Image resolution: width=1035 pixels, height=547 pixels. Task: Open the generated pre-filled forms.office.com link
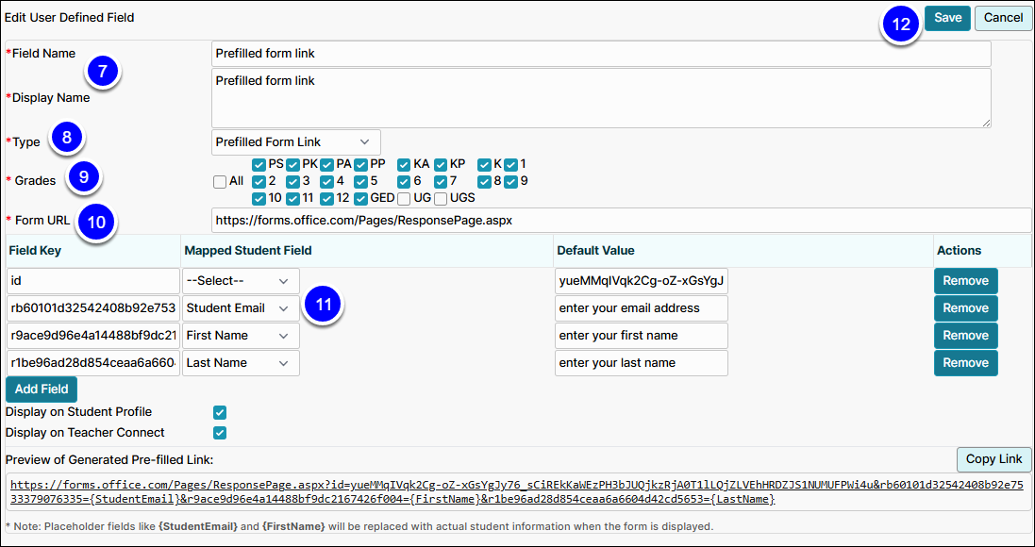[517, 491]
